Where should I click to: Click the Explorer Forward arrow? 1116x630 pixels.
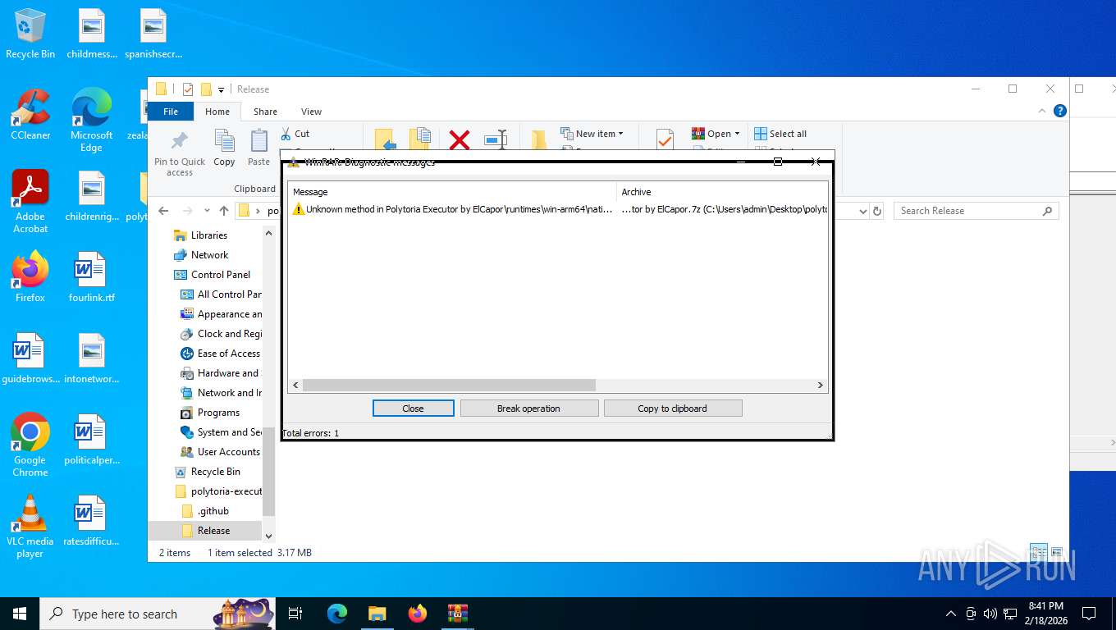pyautogui.click(x=188, y=211)
